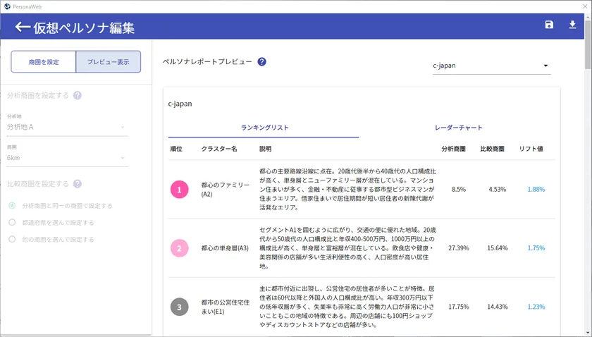
Task: Open the c-japan dropdown selector
Action: 491,66
